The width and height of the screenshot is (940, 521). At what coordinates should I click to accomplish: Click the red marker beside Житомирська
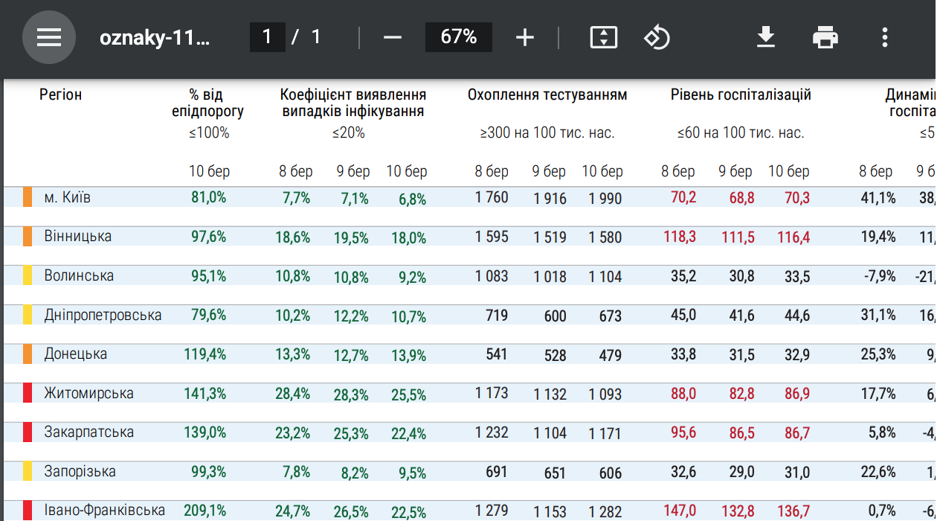coord(28,393)
